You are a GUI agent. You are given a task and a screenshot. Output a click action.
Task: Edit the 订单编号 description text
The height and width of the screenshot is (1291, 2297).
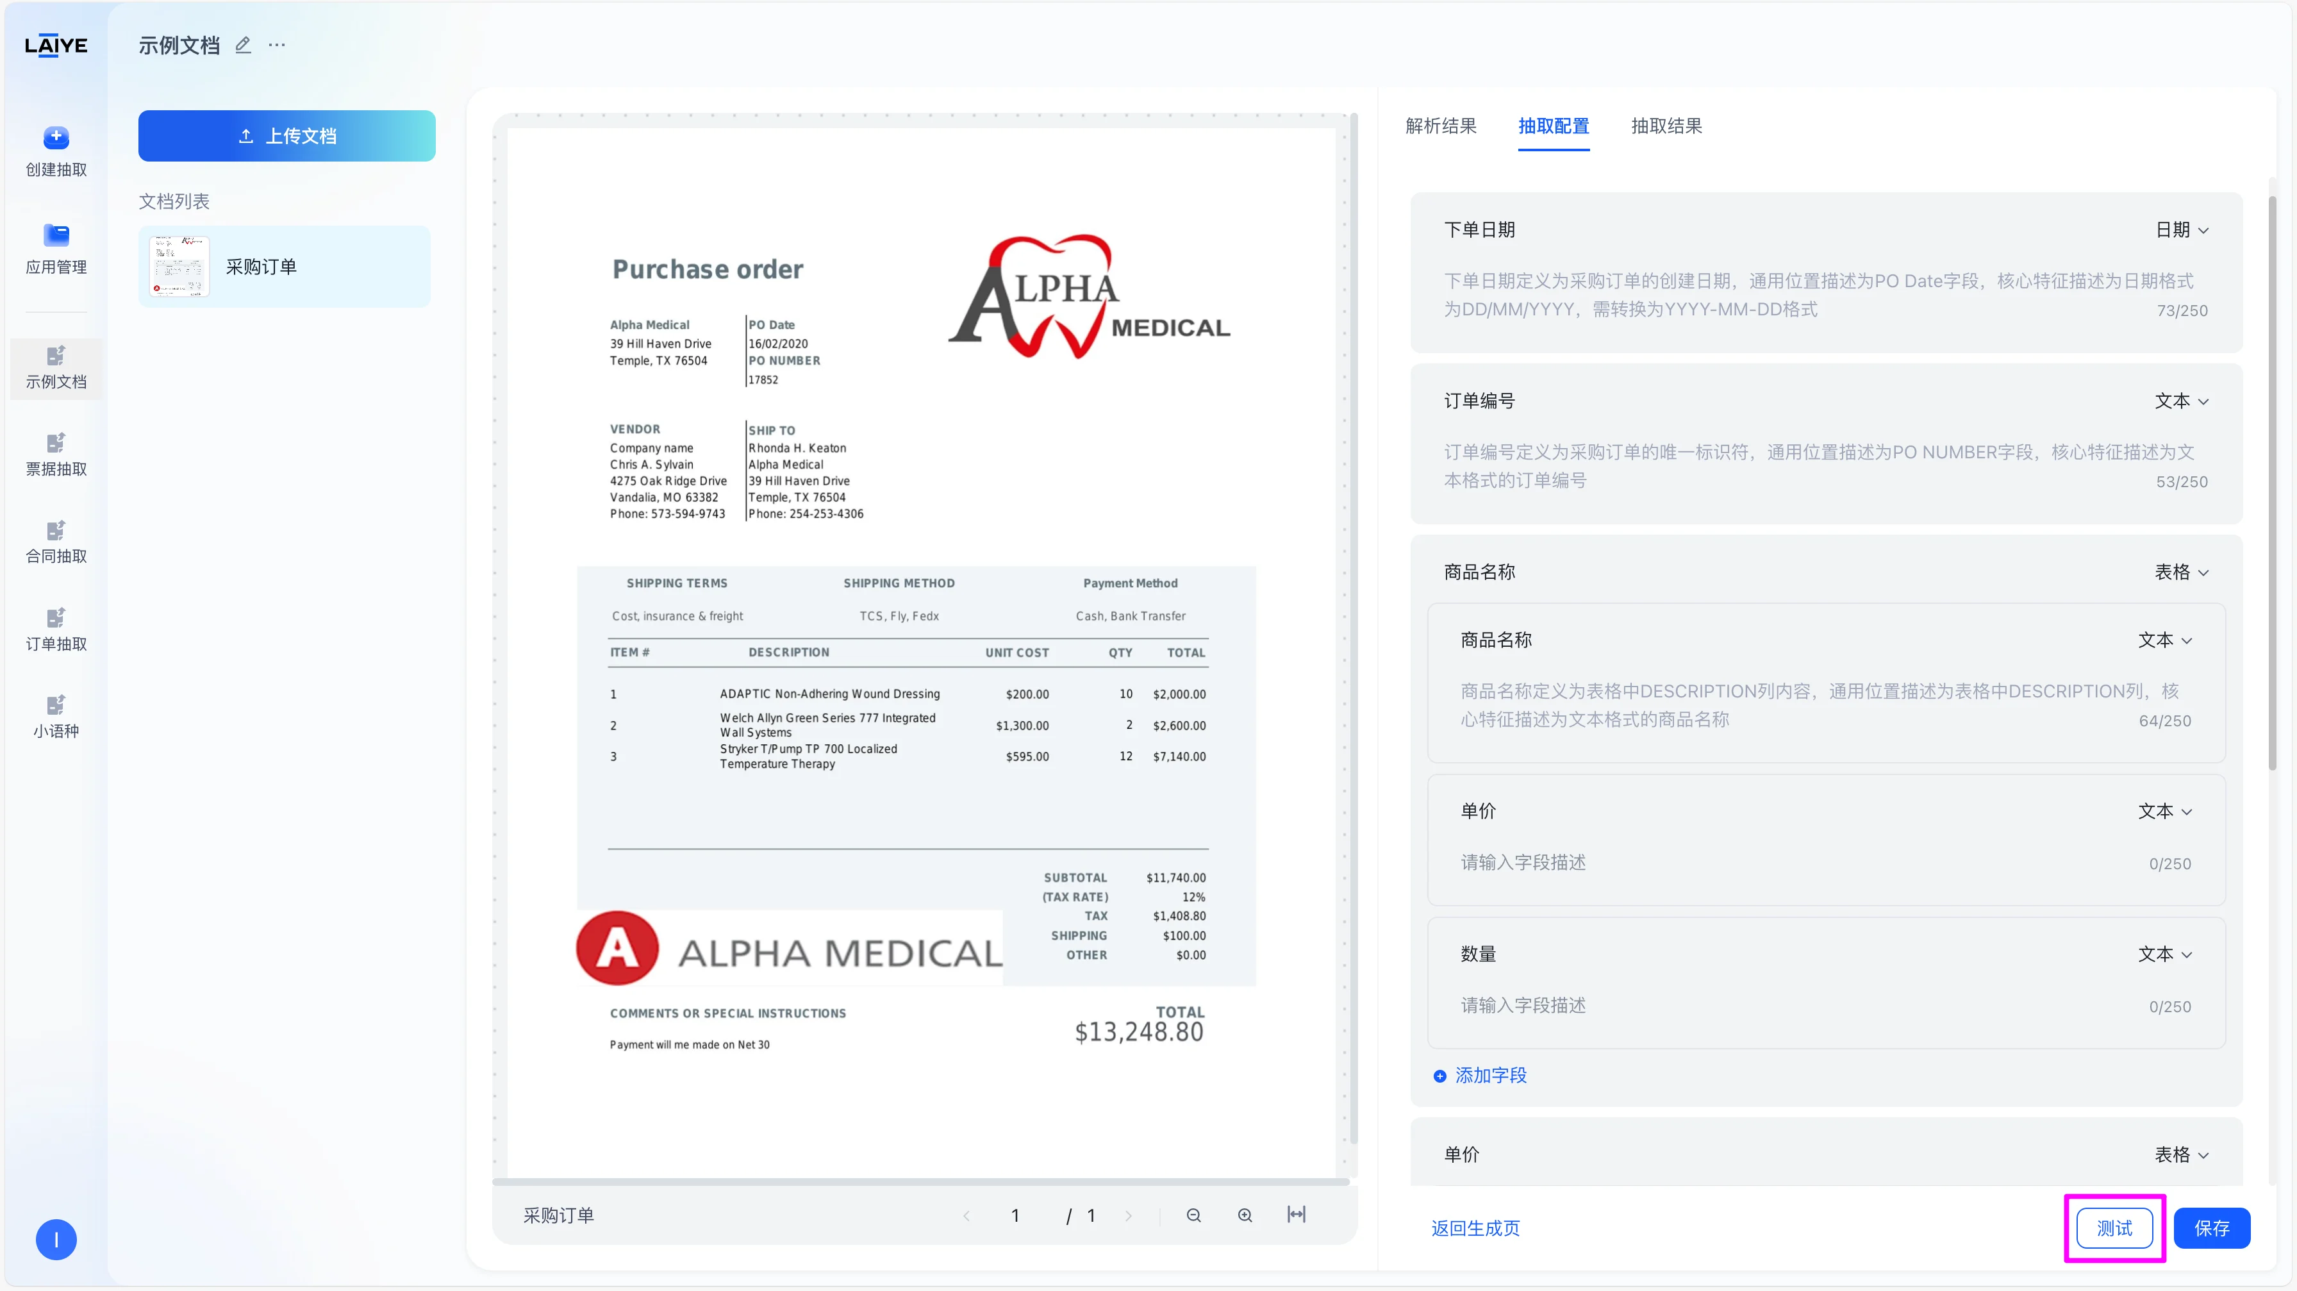tap(1819, 466)
